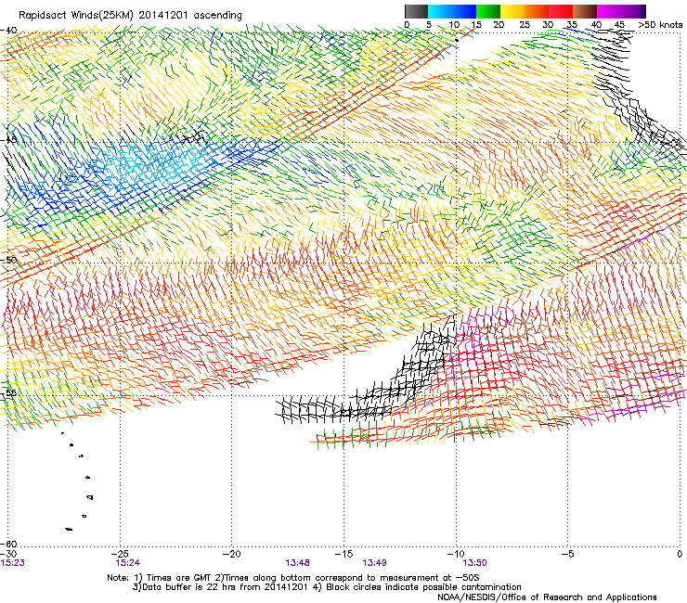Click the '-60' latitude axis label
The width and height of the screenshot is (687, 603).
click(x=8, y=544)
